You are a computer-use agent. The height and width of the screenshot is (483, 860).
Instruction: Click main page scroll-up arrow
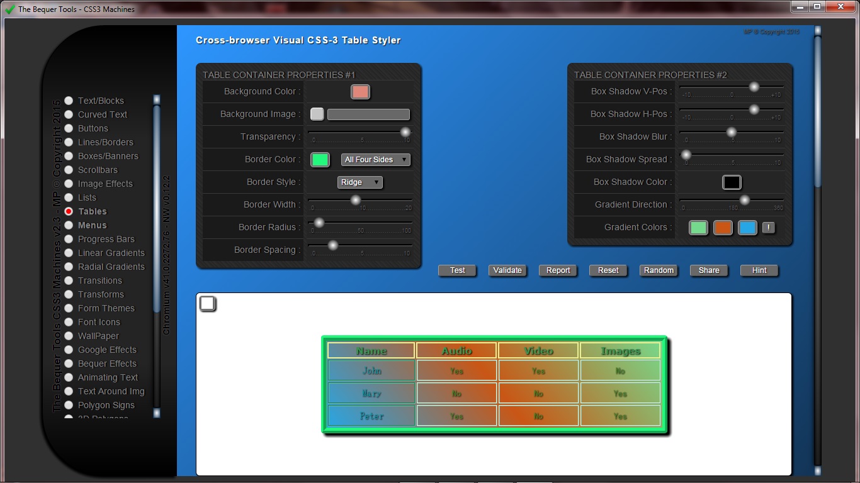click(x=818, y=30)
